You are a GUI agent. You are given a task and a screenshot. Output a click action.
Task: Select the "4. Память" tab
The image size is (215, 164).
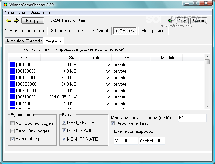(125, 31)
